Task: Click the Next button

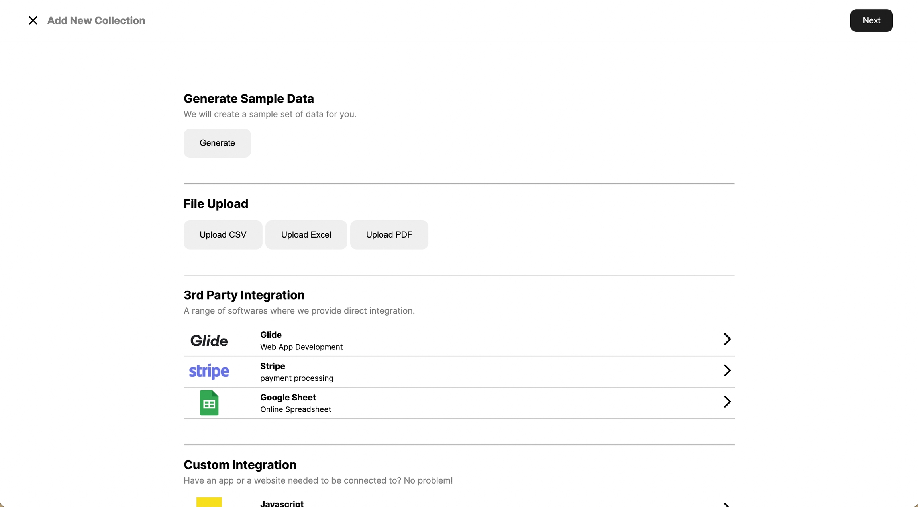Action: [x=871, y=20]
